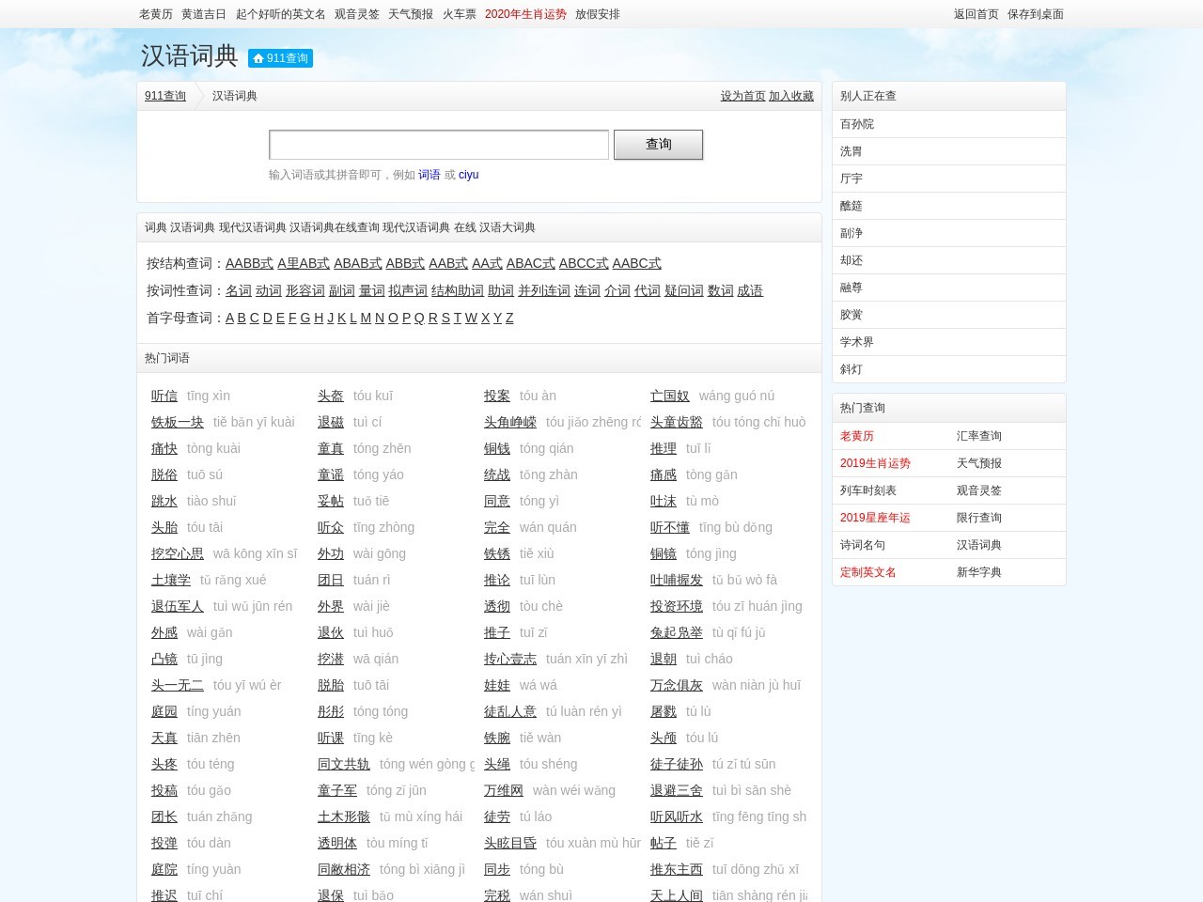Click 返回首页 link
Screen dimensions: 1203x902
click(x=976, y=14)
